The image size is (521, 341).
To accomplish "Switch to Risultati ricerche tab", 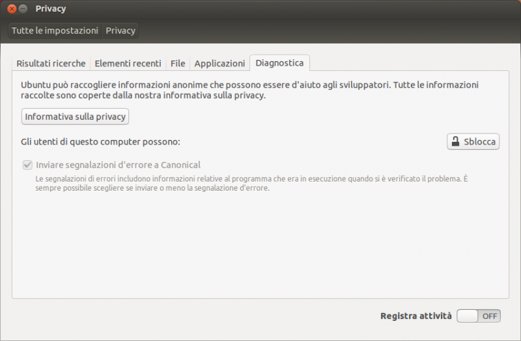I will 51,63.
